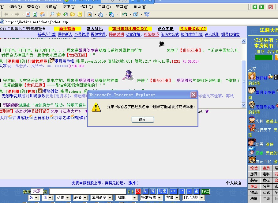Click the magnifier Search icon
This screenshot has width=278, height=203.
(x=52, y=14)
